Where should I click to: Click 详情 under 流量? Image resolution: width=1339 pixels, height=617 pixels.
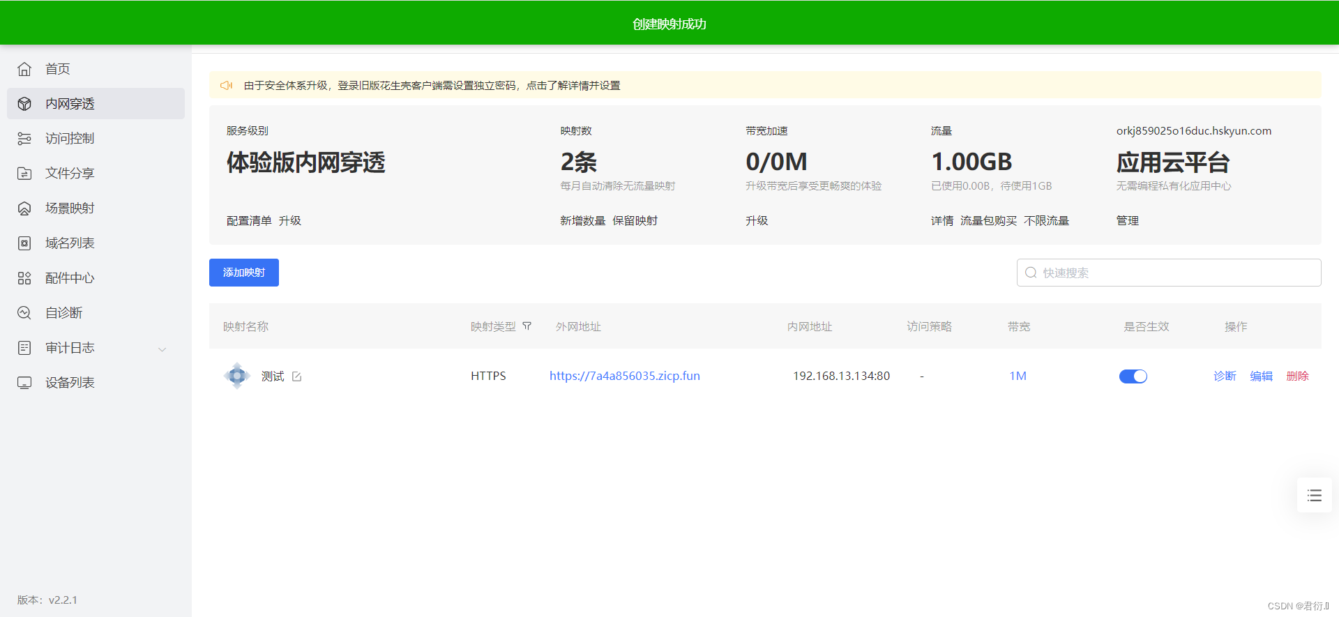click(942, 221)
